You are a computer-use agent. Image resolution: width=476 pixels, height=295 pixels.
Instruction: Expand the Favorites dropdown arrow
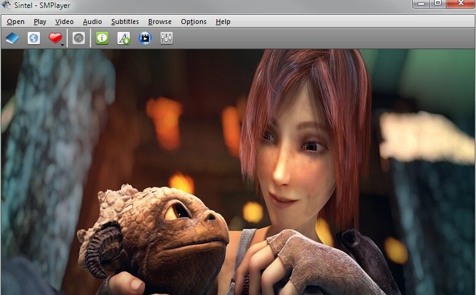click(62, 45)
